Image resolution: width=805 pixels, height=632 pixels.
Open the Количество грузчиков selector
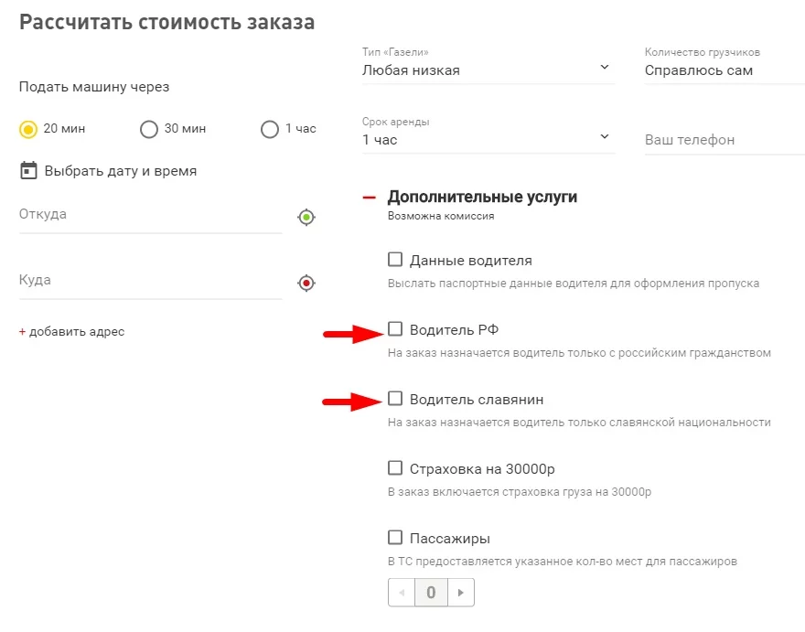point(723,70)
